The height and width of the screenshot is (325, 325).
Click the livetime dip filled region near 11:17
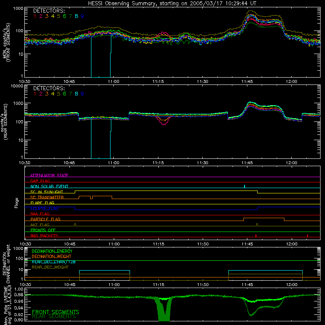tap(164, 310)
